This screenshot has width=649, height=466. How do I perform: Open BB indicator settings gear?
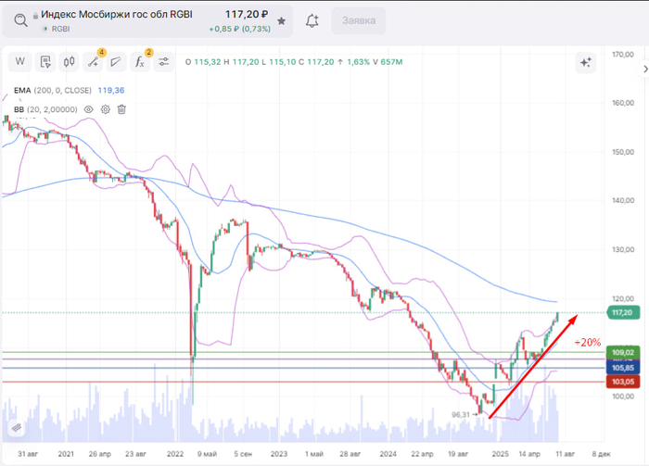[106, 109]
